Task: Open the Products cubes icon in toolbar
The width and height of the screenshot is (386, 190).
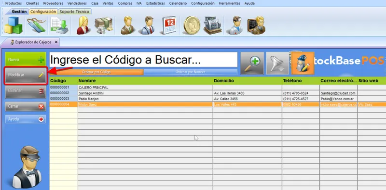Action: pos(14,25)
